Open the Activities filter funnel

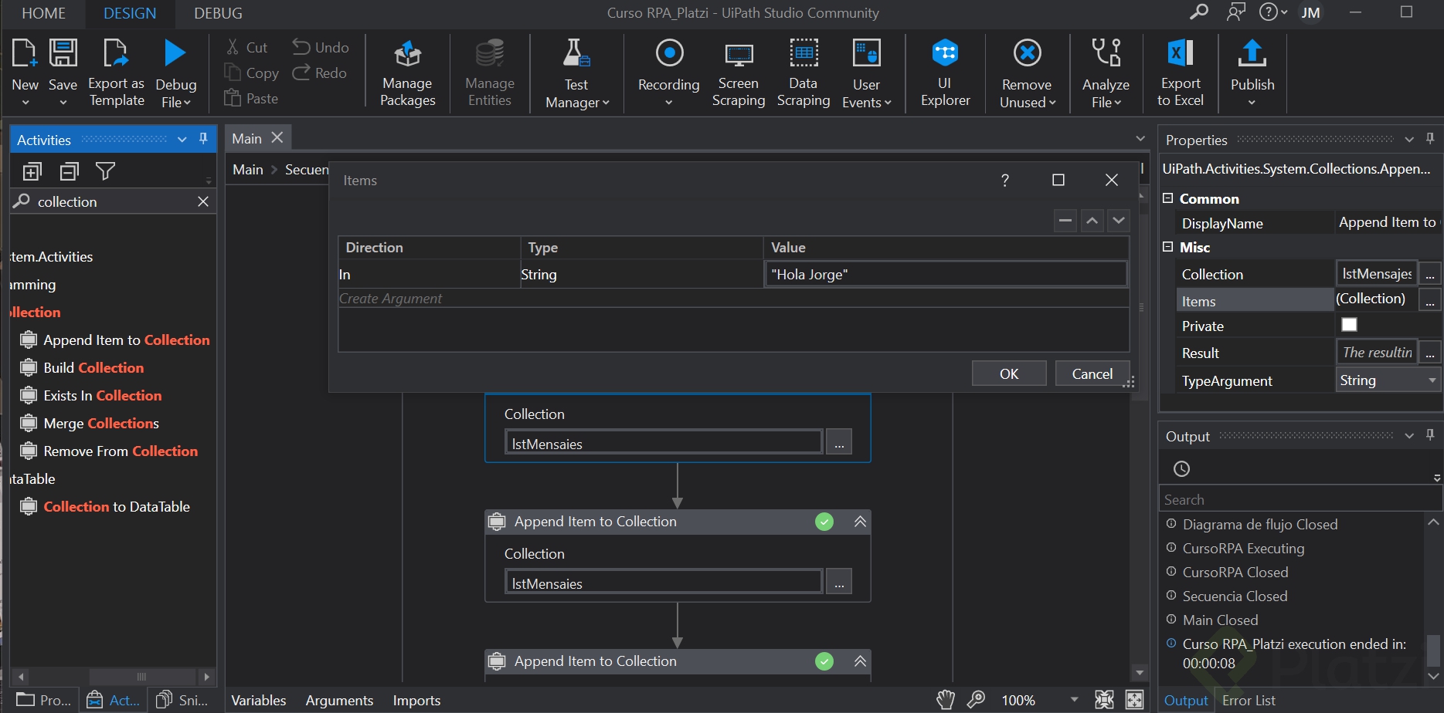(x=105, y=171)
